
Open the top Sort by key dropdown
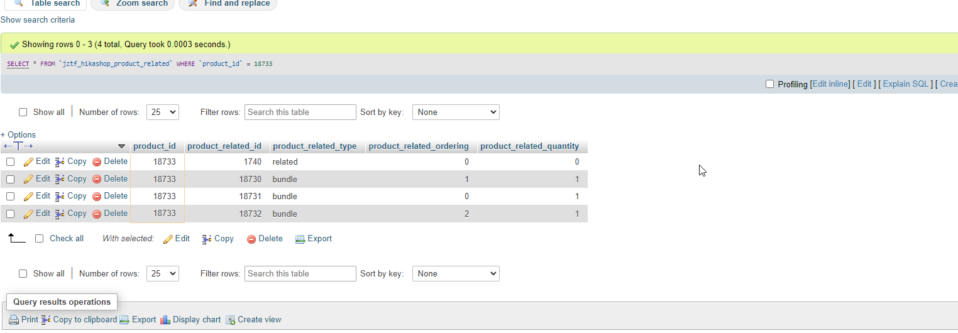pyautogui.click(x=456, y=112)
